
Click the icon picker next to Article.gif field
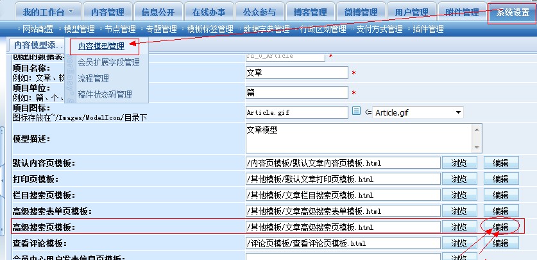point(356,112)
